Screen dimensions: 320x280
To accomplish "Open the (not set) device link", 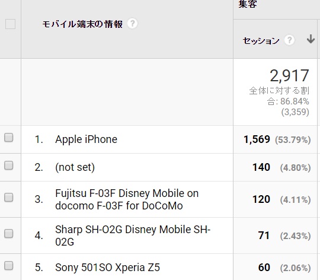I will (75, 167).
